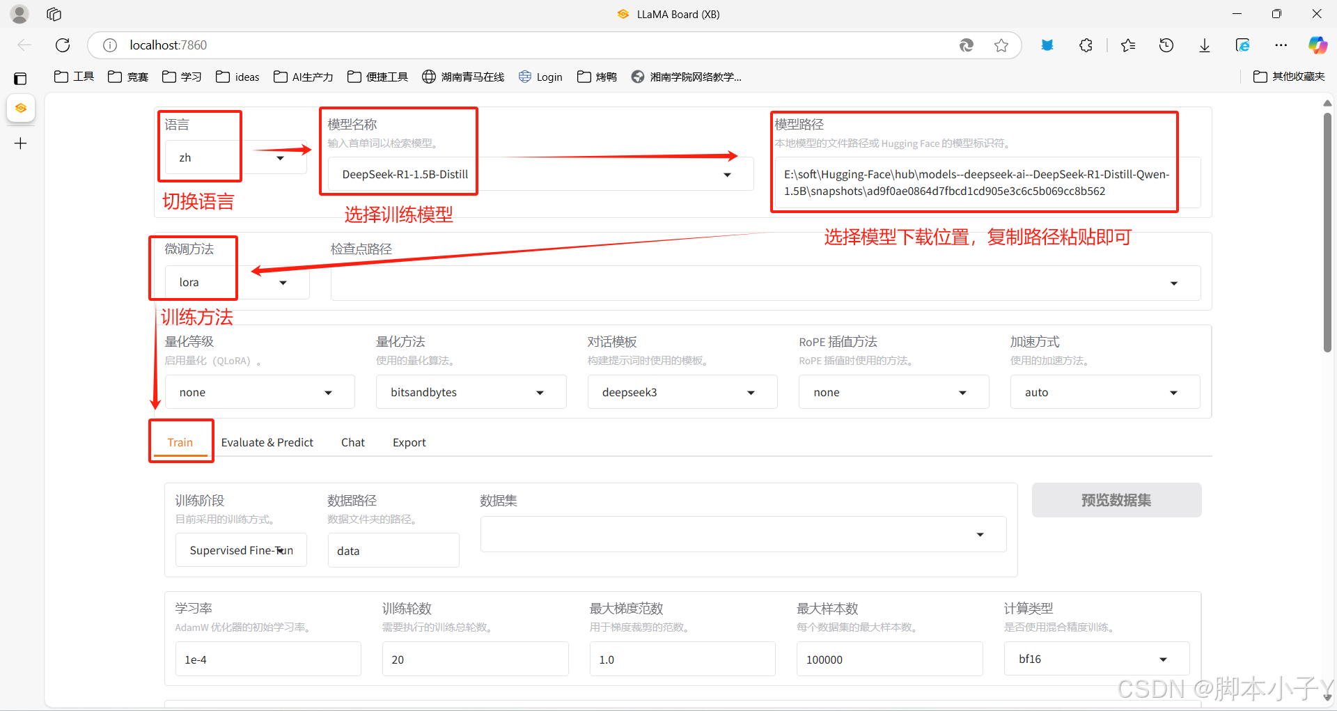Open the 竞赛 bookmark folder
Screen dimensions: 1337x711
pyautogui.click(x=128, y=77)
